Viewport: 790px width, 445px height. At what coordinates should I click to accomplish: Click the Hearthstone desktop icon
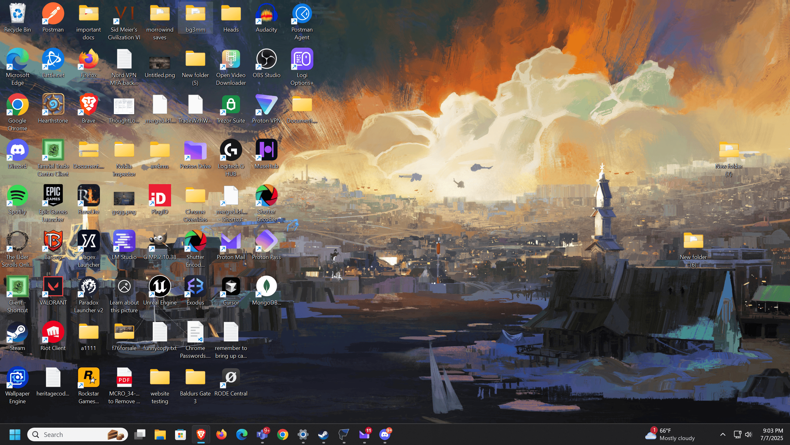point(53,109)
